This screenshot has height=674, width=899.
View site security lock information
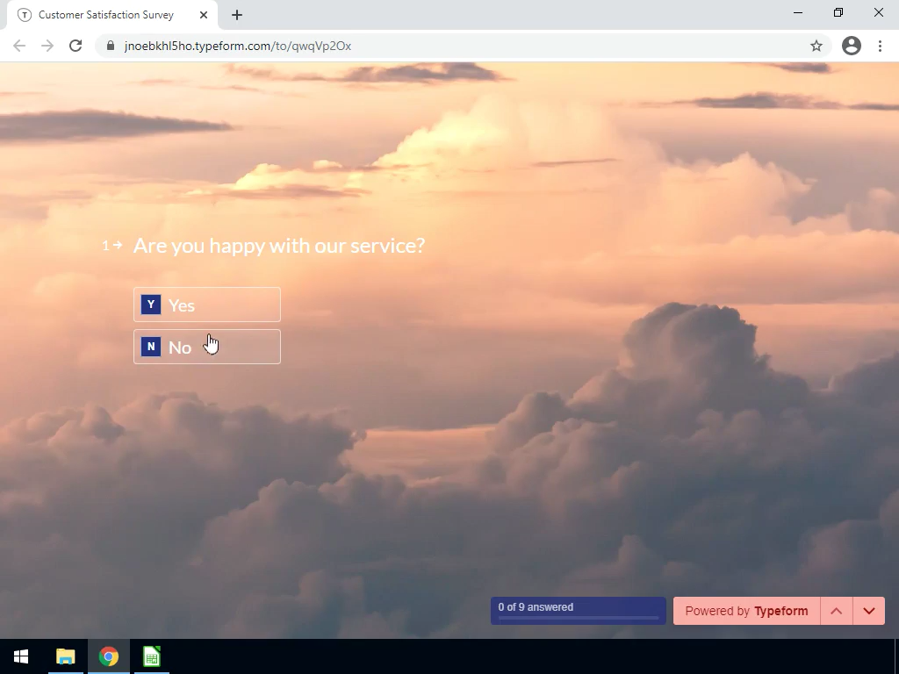[111, 46]
